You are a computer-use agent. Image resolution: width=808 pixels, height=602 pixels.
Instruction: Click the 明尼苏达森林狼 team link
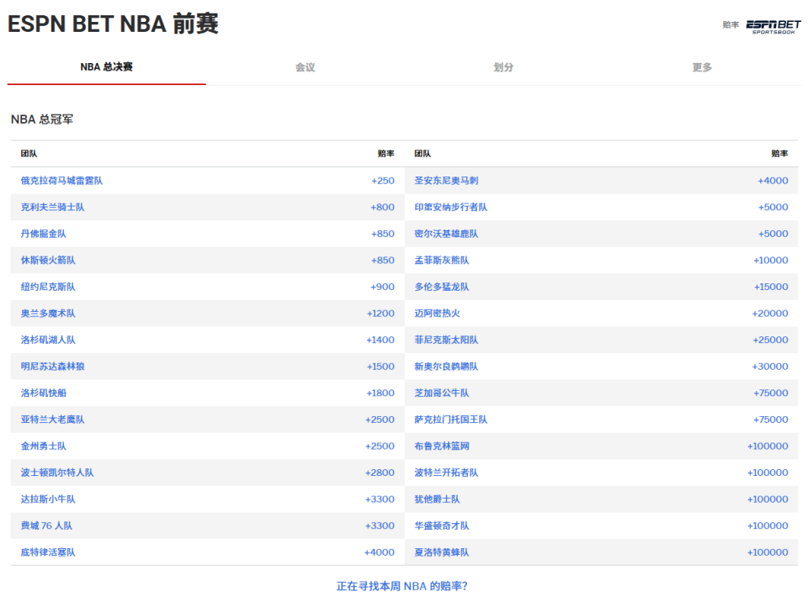tap(52, 366)
